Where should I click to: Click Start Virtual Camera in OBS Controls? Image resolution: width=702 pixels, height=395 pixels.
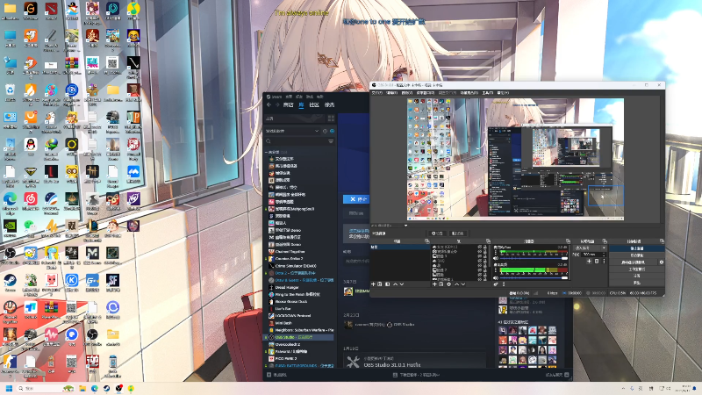coord(633,262)
